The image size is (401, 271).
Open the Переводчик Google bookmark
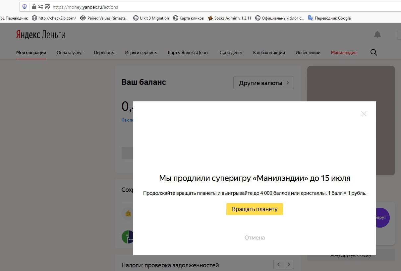329,18
